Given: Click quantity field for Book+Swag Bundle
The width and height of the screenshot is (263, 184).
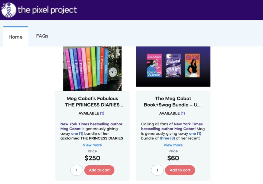Looking at the screenshot, I should coord(157,170).
